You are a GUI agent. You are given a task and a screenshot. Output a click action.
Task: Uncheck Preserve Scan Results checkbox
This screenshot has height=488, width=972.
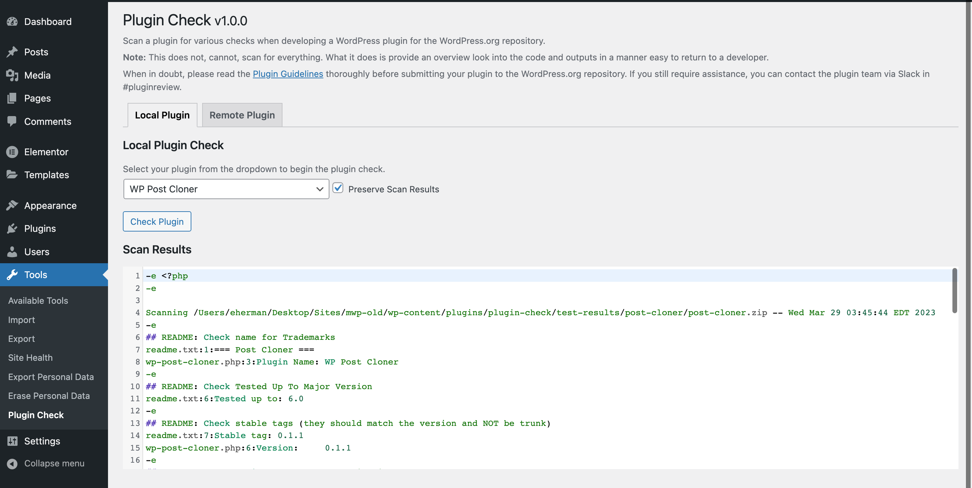[338, 188]
